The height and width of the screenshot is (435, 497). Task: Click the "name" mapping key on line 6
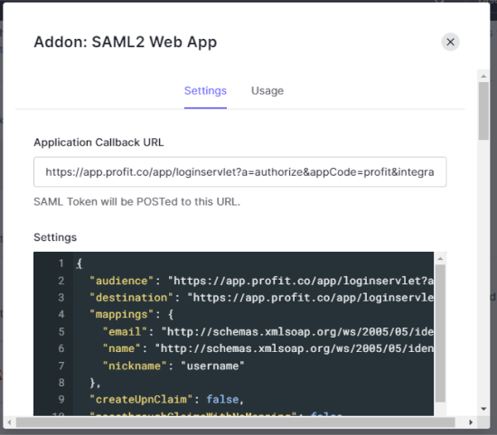tap(122, 348)
